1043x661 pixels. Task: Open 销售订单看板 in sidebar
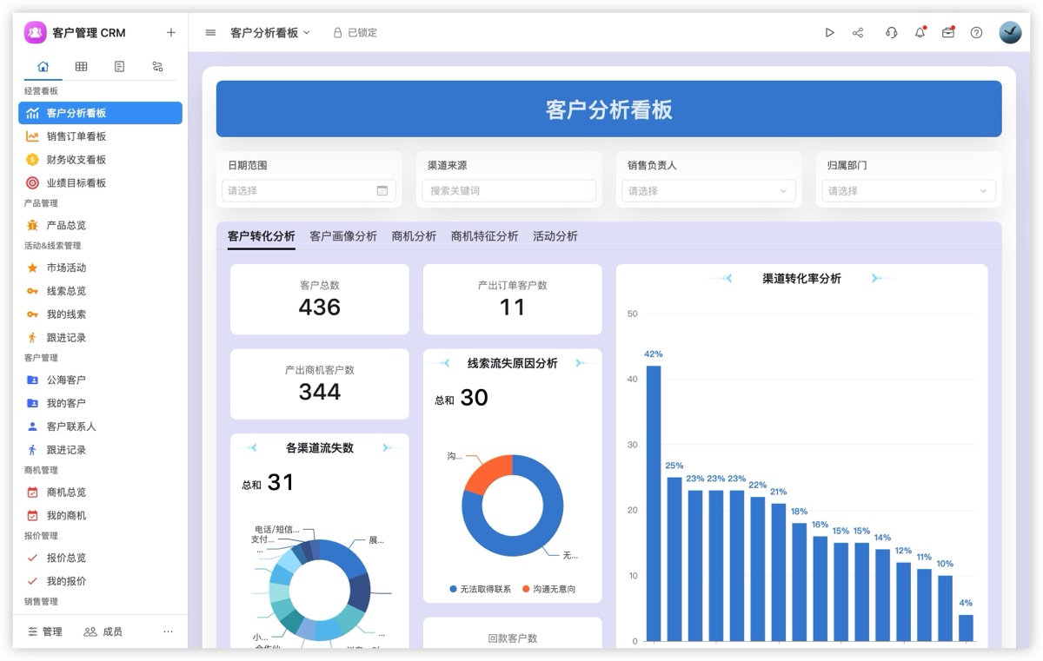click(x=100, y=136)
